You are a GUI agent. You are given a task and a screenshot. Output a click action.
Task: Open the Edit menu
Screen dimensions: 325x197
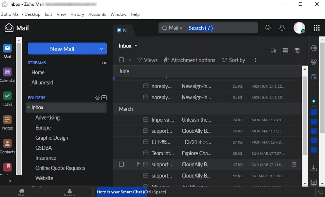(48, 14)
